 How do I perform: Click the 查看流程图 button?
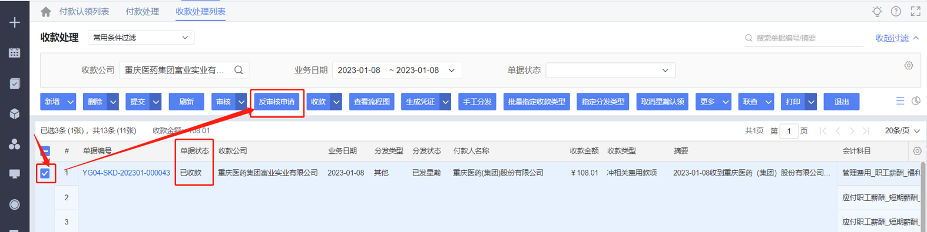(x=372, y=102)
